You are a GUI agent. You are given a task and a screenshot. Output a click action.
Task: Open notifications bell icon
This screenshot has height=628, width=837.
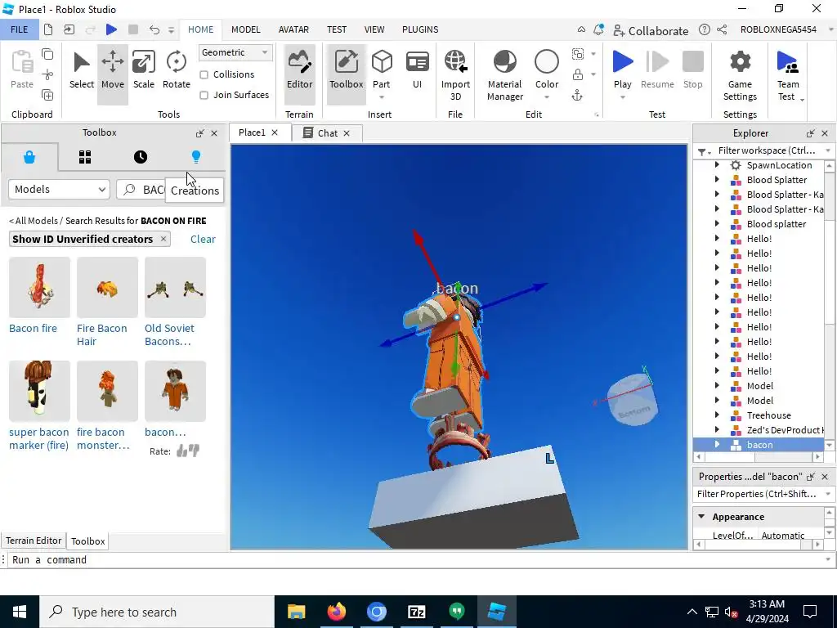point(598,29)
